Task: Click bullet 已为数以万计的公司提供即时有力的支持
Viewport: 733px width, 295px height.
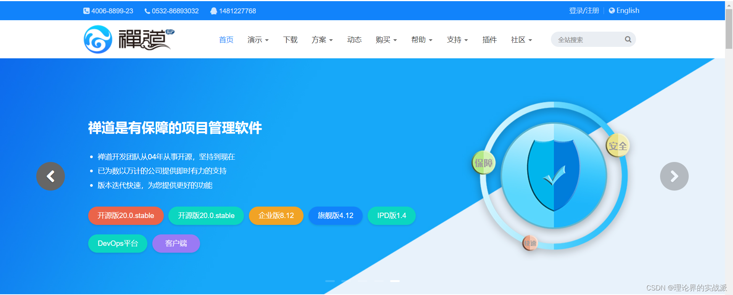Action: pyautogui.click(x=162, y=171)
